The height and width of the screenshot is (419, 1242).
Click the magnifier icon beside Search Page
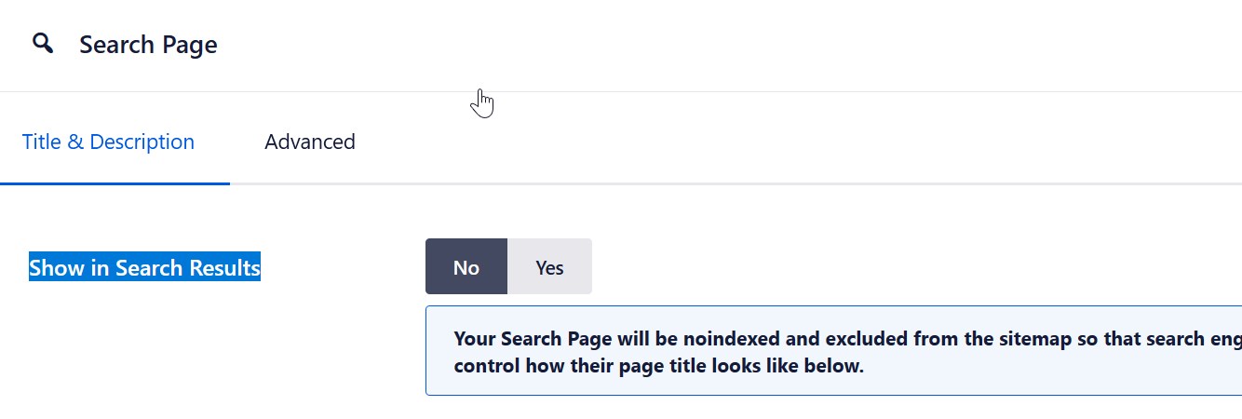43,44
